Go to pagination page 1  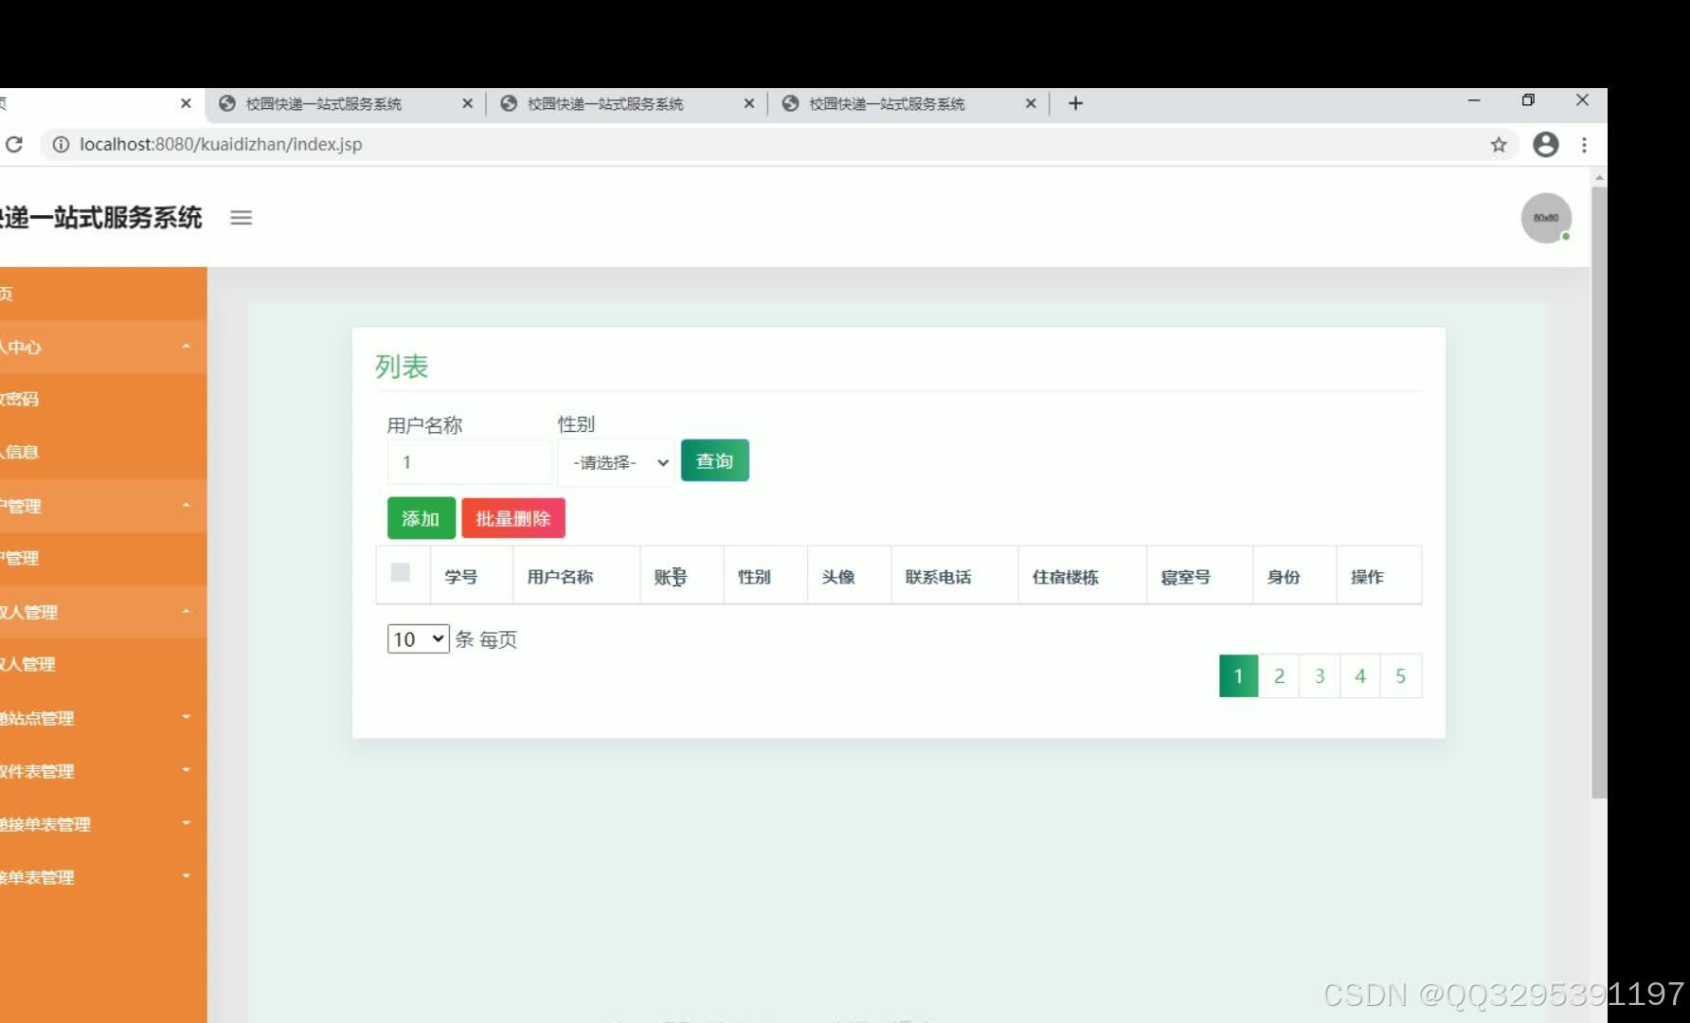1238,676
